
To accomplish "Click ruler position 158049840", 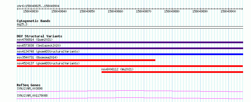I will [59, 11].
